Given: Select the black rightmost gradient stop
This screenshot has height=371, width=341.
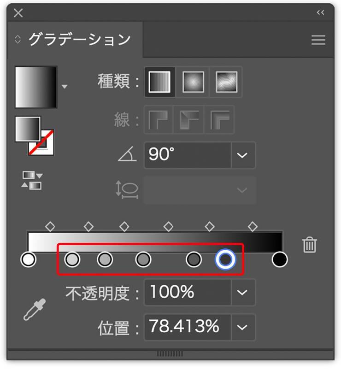Looking at the screenshot, I should 279,259.
